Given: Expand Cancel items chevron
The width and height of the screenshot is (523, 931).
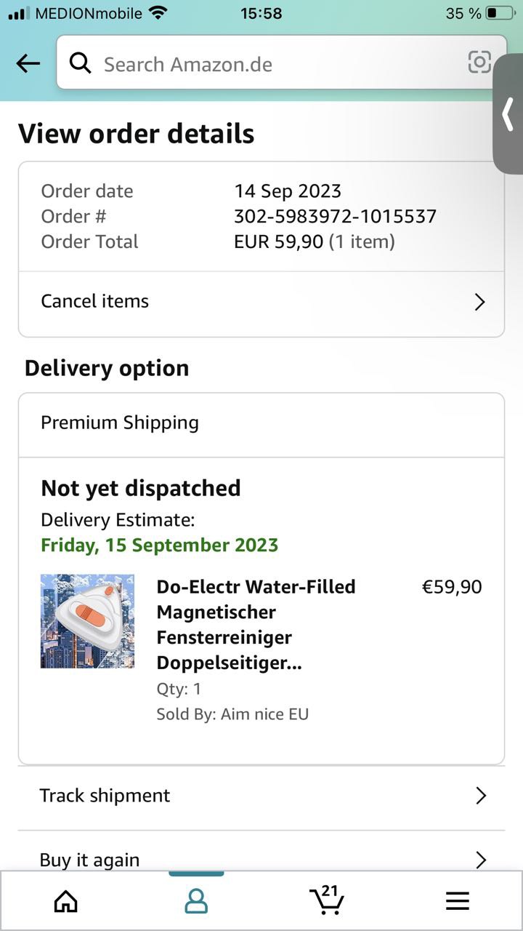Looking at the screenshot, I should point(479,302).
